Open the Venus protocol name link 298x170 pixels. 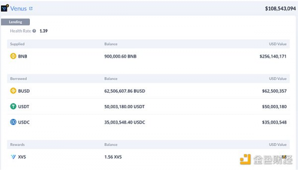click(x=18, y=8)
